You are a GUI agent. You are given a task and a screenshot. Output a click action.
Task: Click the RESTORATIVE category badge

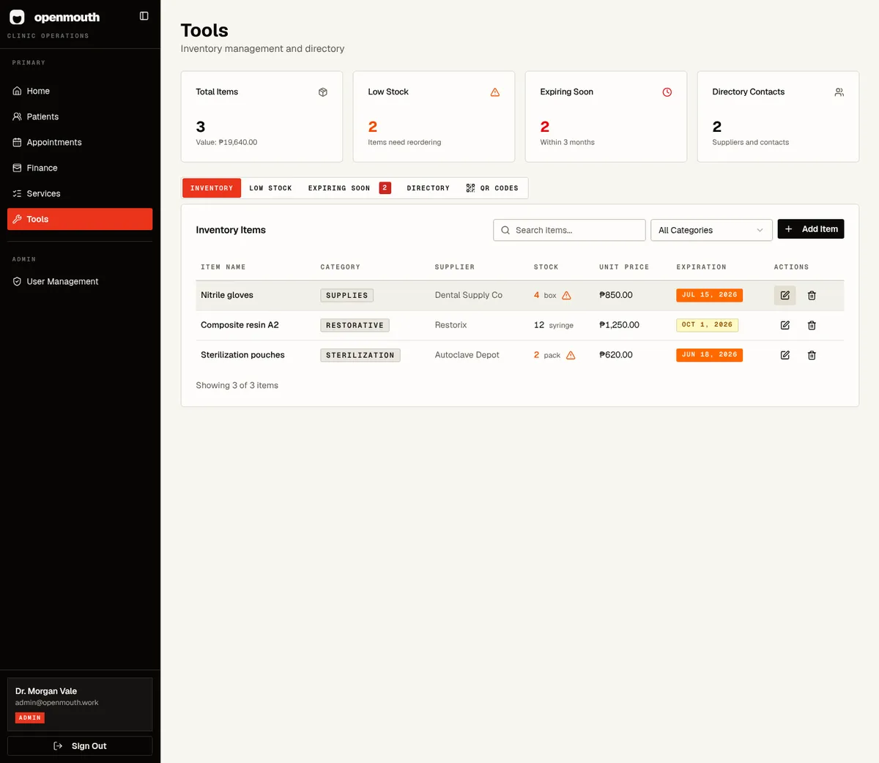click(355, 325)
